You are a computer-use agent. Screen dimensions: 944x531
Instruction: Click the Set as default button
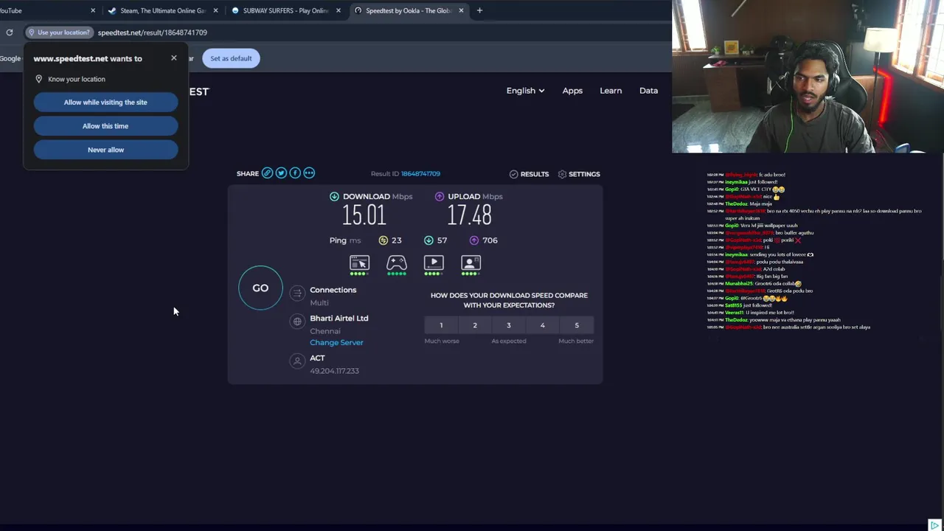(x=231, y=58)
